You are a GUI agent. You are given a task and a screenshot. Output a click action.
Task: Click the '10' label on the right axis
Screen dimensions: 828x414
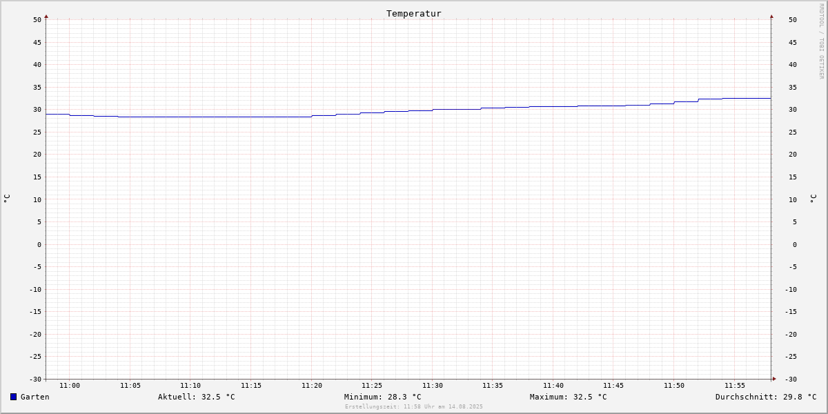[x=793, y=200]
